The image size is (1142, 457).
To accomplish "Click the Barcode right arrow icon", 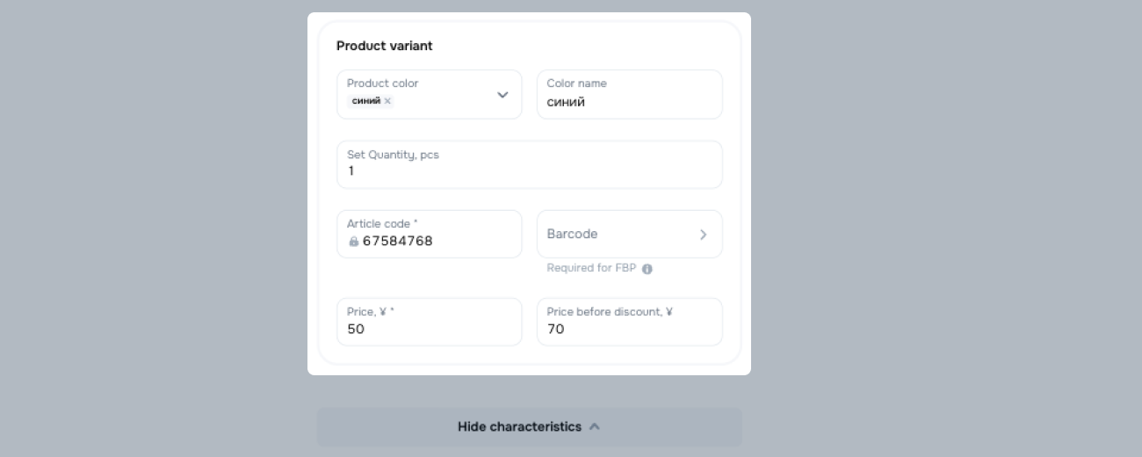I will click(703, 235).
